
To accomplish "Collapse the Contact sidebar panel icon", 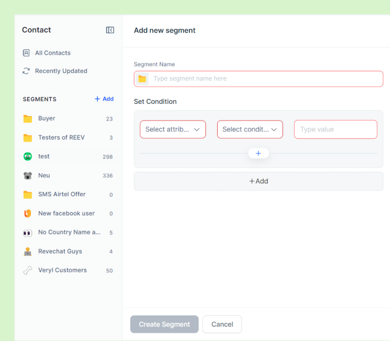I will point(110,30).
